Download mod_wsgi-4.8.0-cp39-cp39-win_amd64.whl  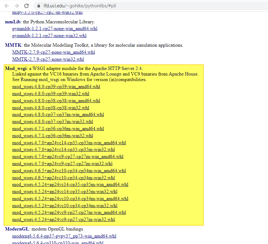pyautogui.click(x=56, y=87)
